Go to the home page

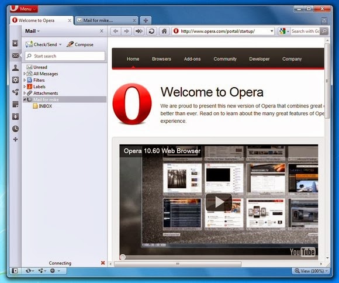[164, 31]
